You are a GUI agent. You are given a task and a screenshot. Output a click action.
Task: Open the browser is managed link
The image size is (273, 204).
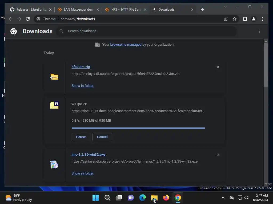coord(126,45)
